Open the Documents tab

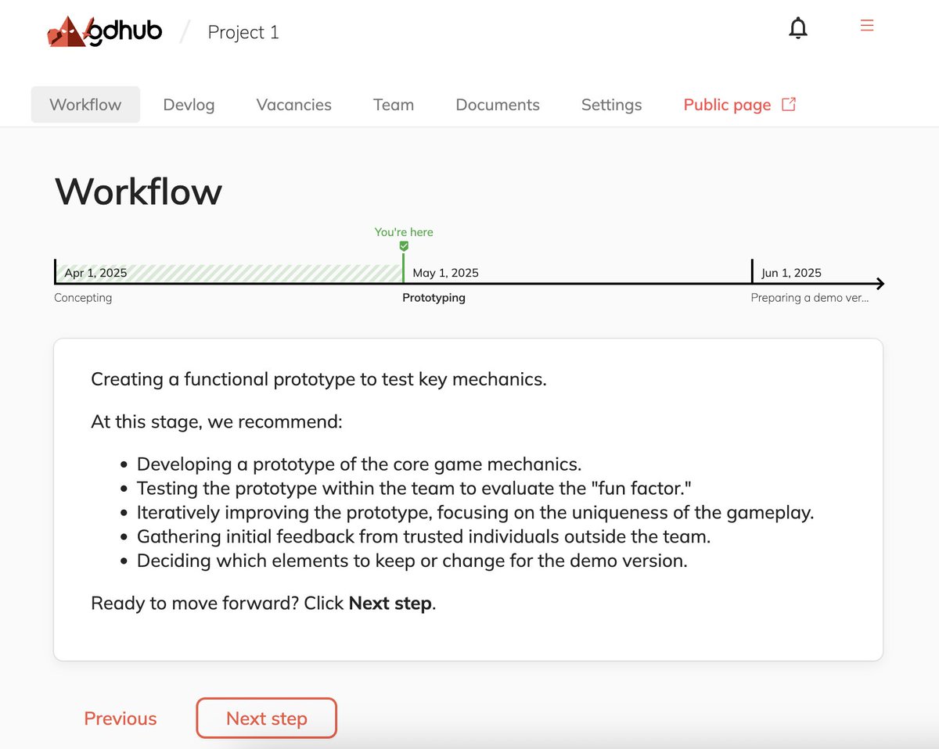point(497,104)
